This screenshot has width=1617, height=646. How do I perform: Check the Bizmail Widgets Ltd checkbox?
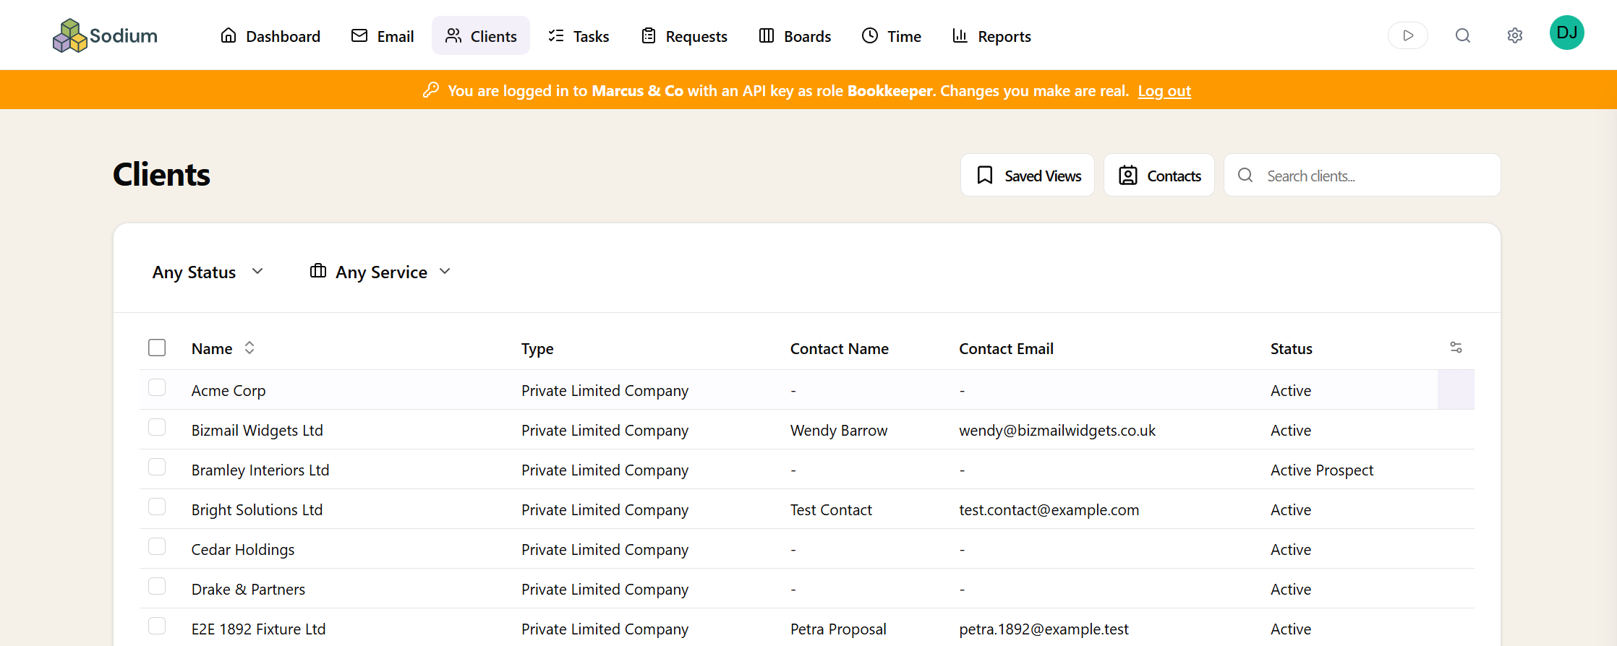(x=157, y=427)
